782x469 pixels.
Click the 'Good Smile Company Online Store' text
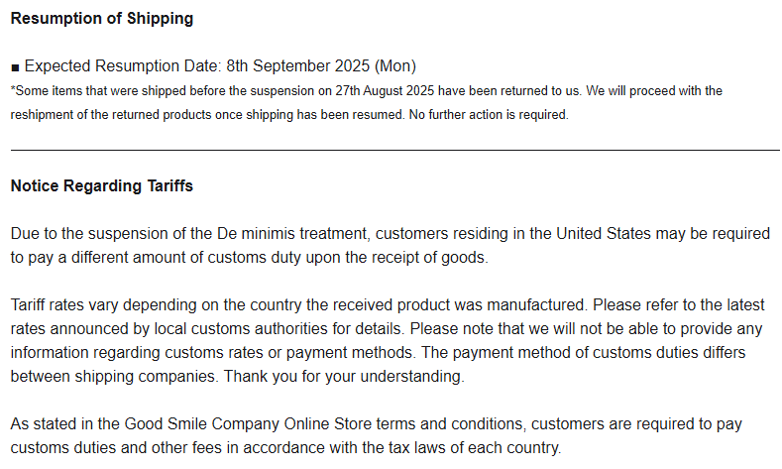248,423
